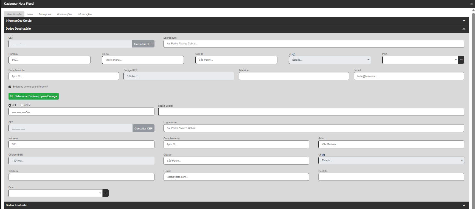Screen dimensions: 475x209
Task: Open the Transporte tab
Action: click(45, 15)
